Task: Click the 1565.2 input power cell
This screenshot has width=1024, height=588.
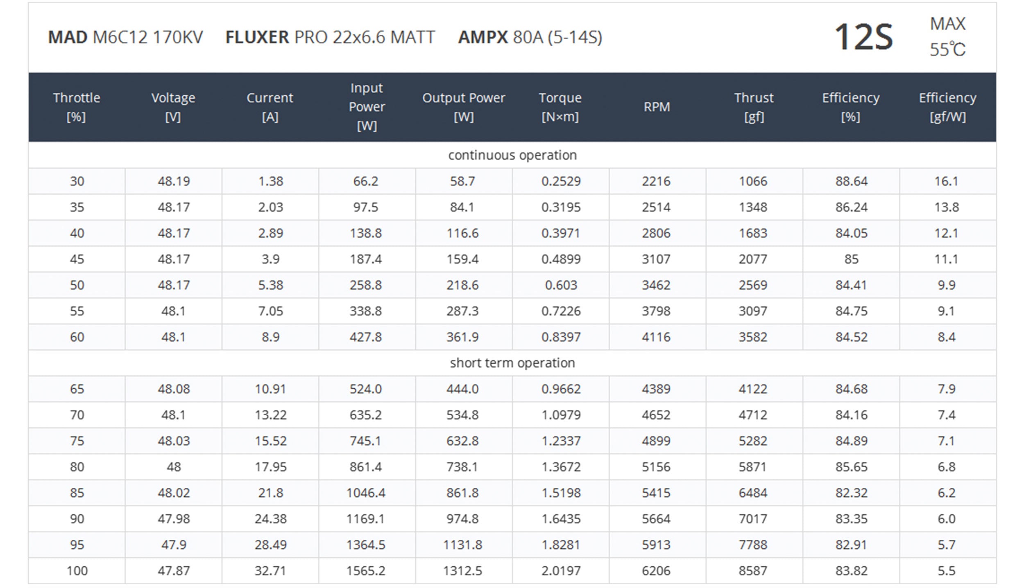Action: tap(366, 571)
